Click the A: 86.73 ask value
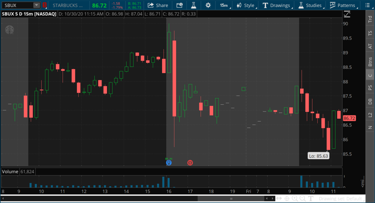The height and width of the screenshot is (203, 375). (135, 7)
